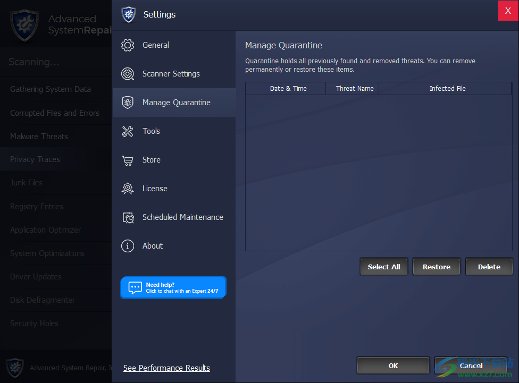The image size is (519, 383).
Task: Select Application Optimizer in main window
Action: coord(56,230)
